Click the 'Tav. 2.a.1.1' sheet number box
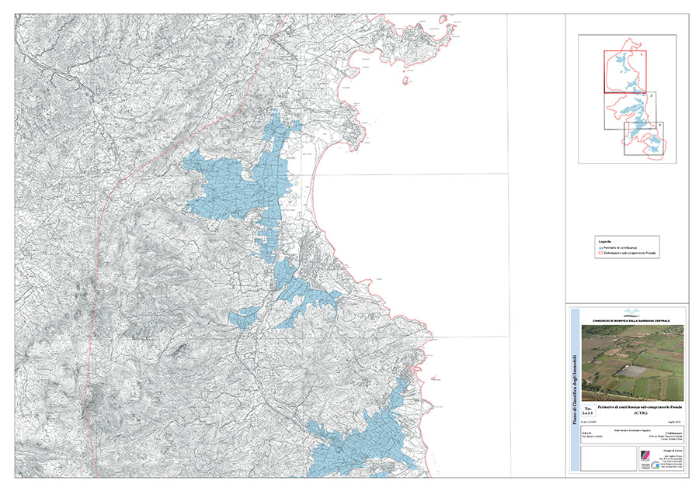This screenshot has width=699, height=494. click(589, 410)
